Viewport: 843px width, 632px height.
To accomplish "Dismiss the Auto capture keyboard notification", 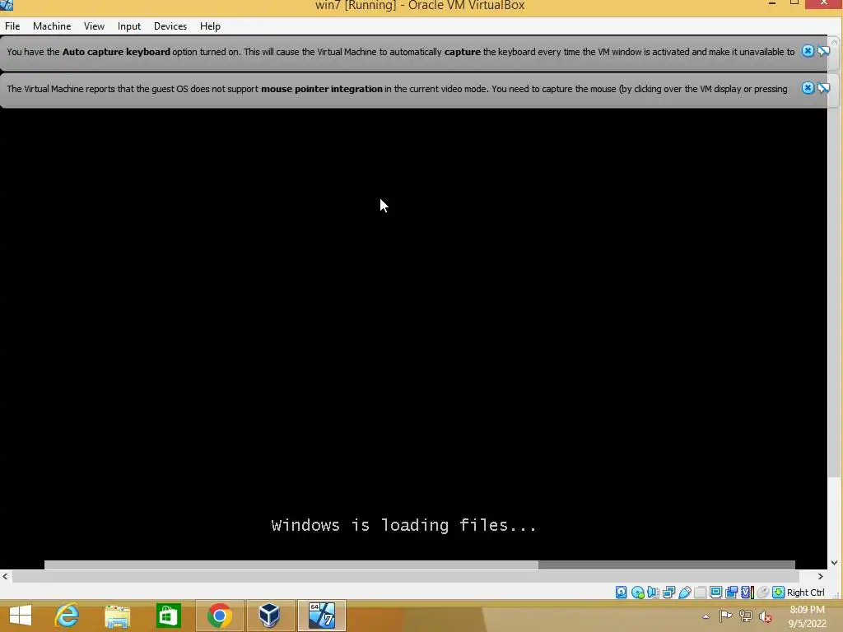I will pyautogui.click(x=808, y=51).
